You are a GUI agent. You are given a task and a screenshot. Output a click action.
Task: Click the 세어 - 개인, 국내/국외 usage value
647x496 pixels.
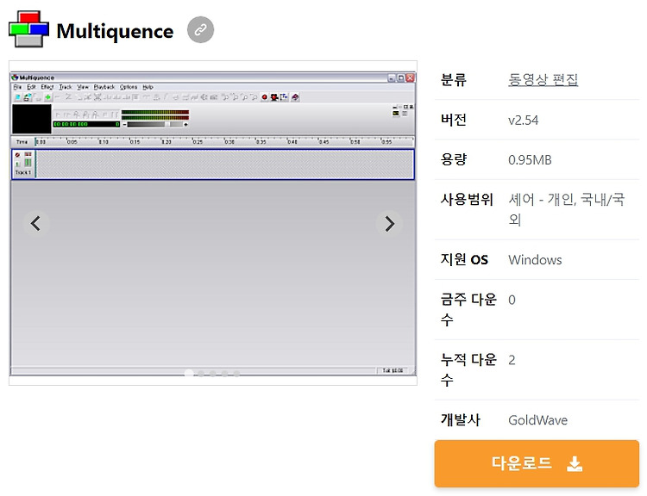567,209
